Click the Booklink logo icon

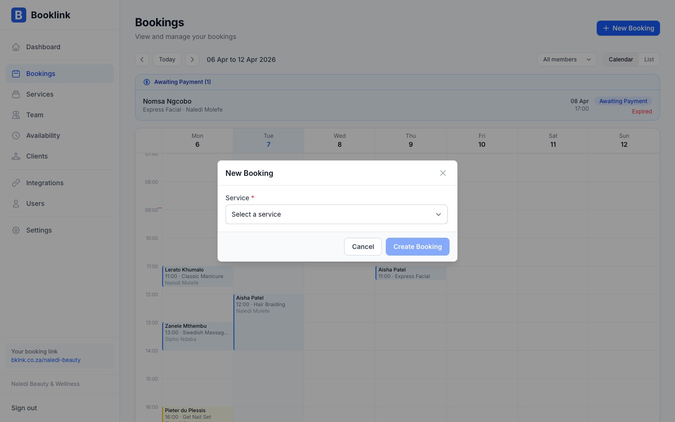19,15
